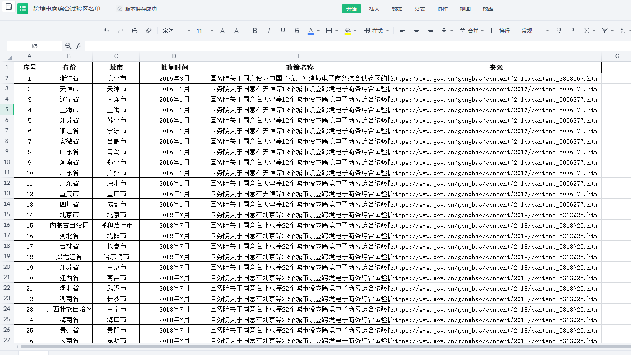Click the cell 呼和浩特市

(x=116, y=226)
